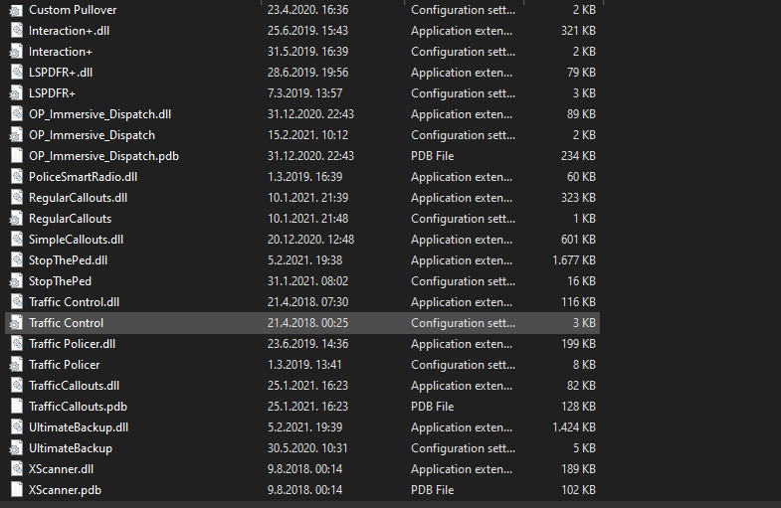
Task: Select the file name StopThePed.dll
Action: [x=69, y=260]
